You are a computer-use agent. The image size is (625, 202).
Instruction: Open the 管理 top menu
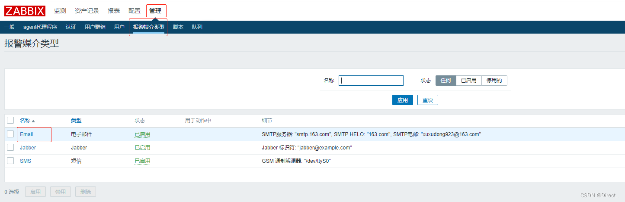[x=155, y=11]
